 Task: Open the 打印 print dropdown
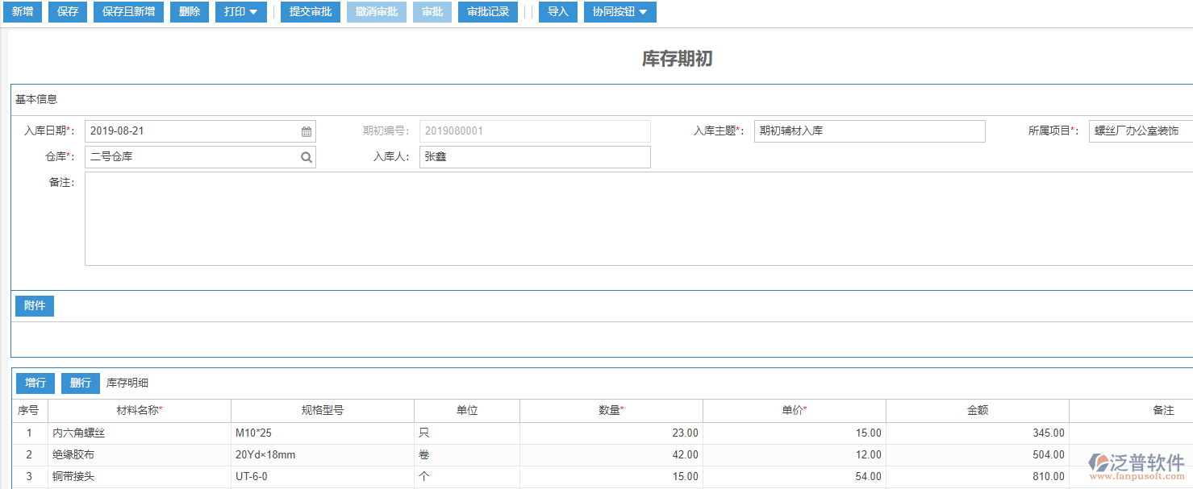240,11
